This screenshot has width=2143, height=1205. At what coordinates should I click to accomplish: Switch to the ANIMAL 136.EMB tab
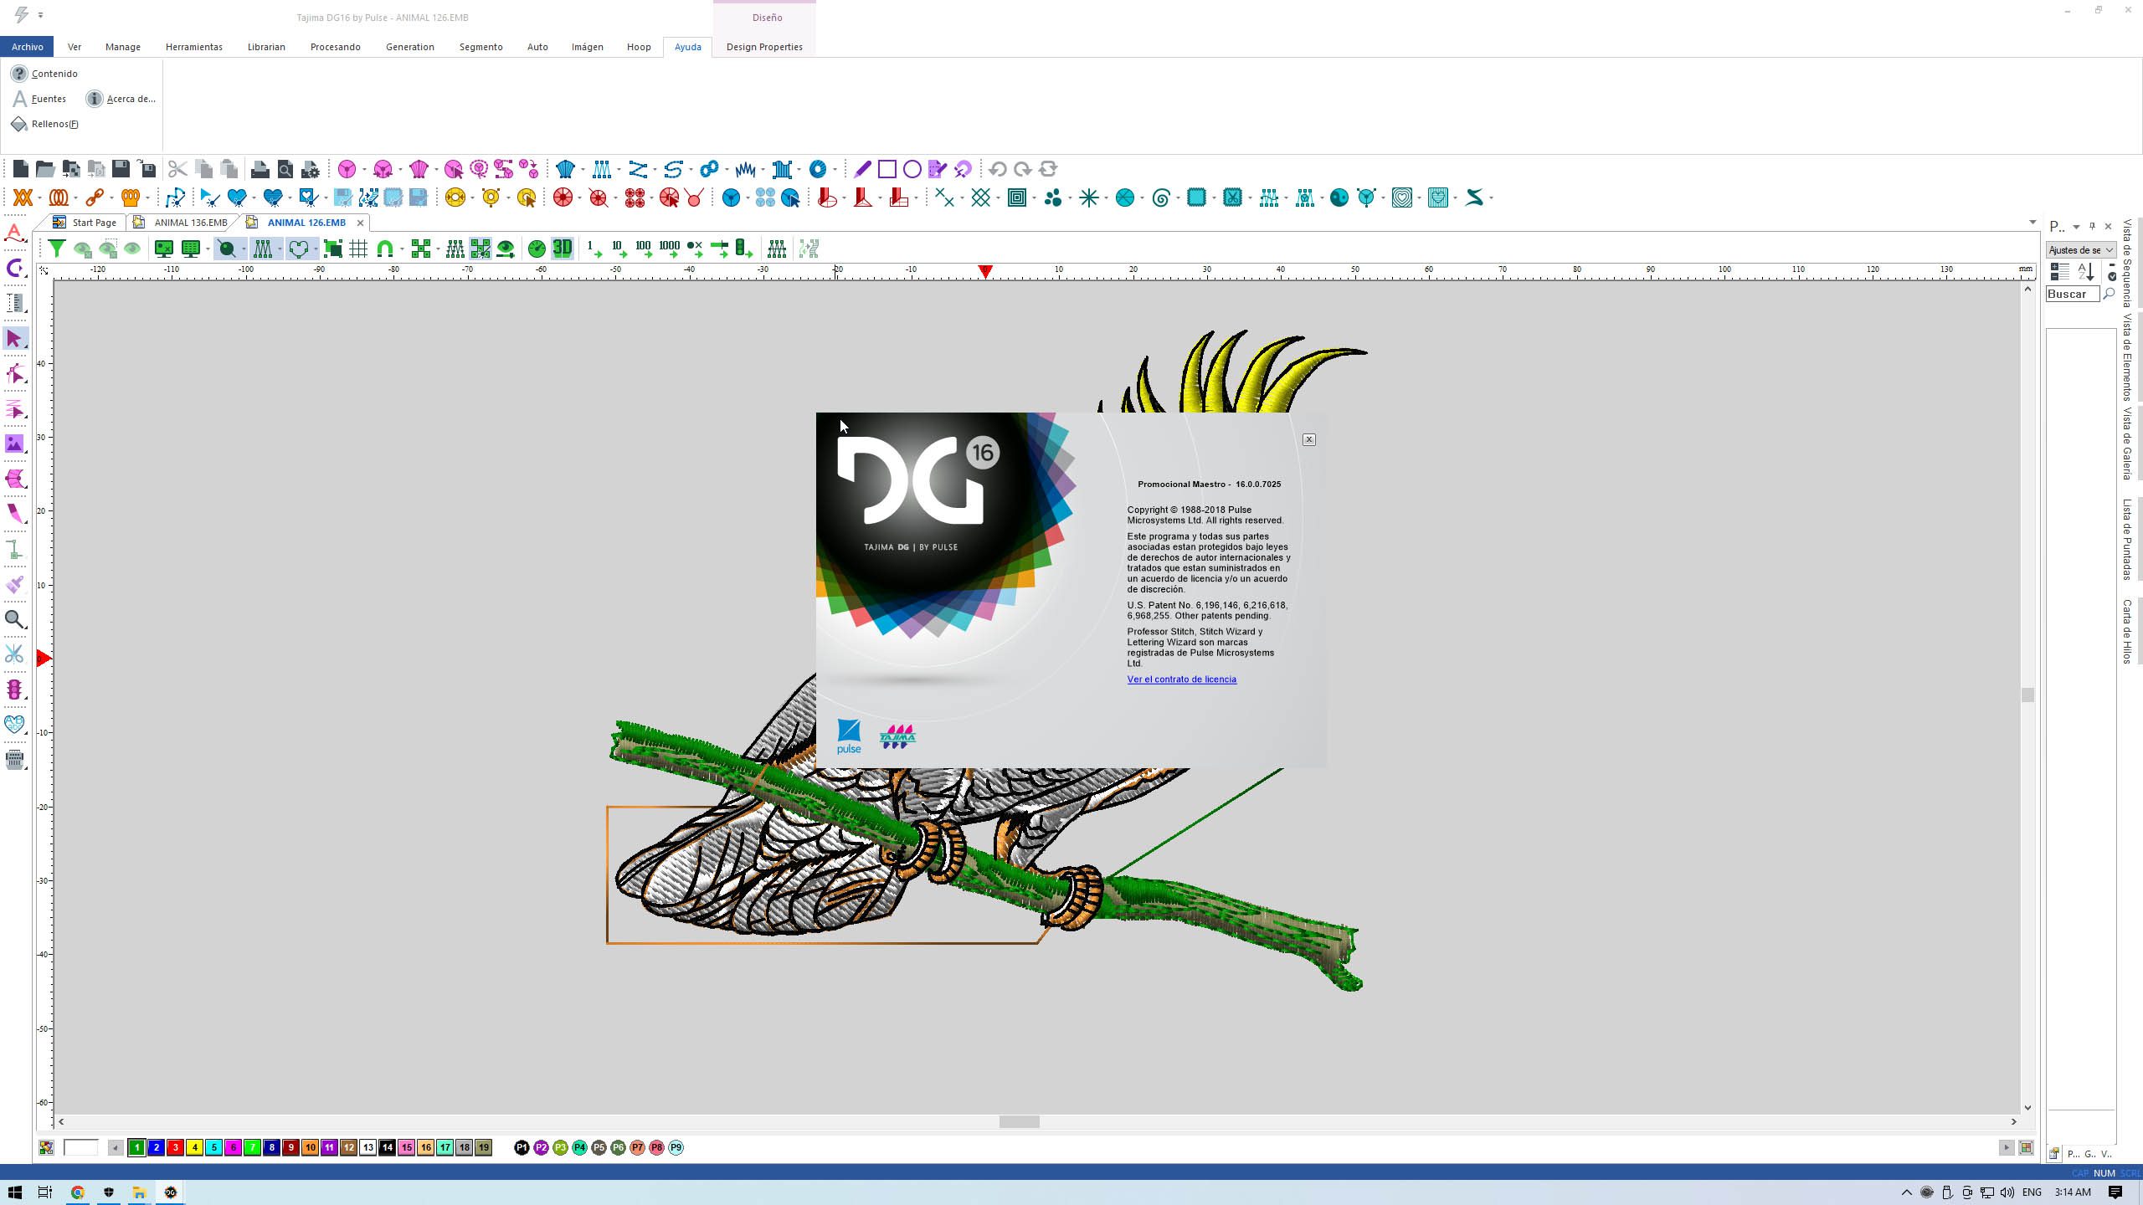(190, 223)
